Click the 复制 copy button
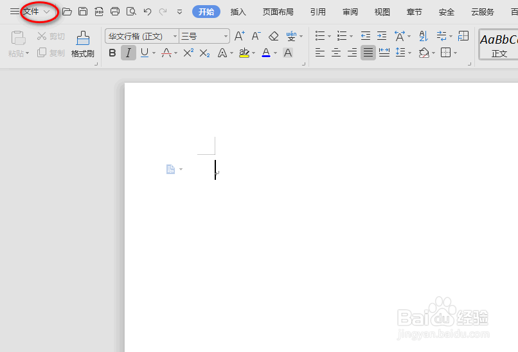Screen dimensions: 518x352 tap(51, 53)
